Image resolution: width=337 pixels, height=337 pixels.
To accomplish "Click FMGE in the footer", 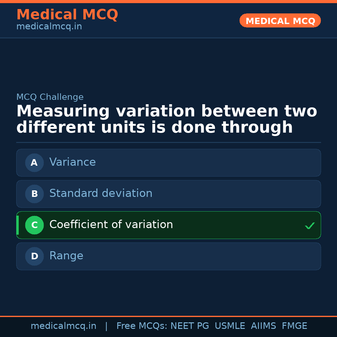I will click(x=294, y=326).
